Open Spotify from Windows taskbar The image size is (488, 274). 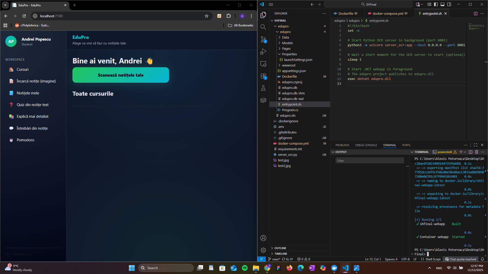point(245,268)
